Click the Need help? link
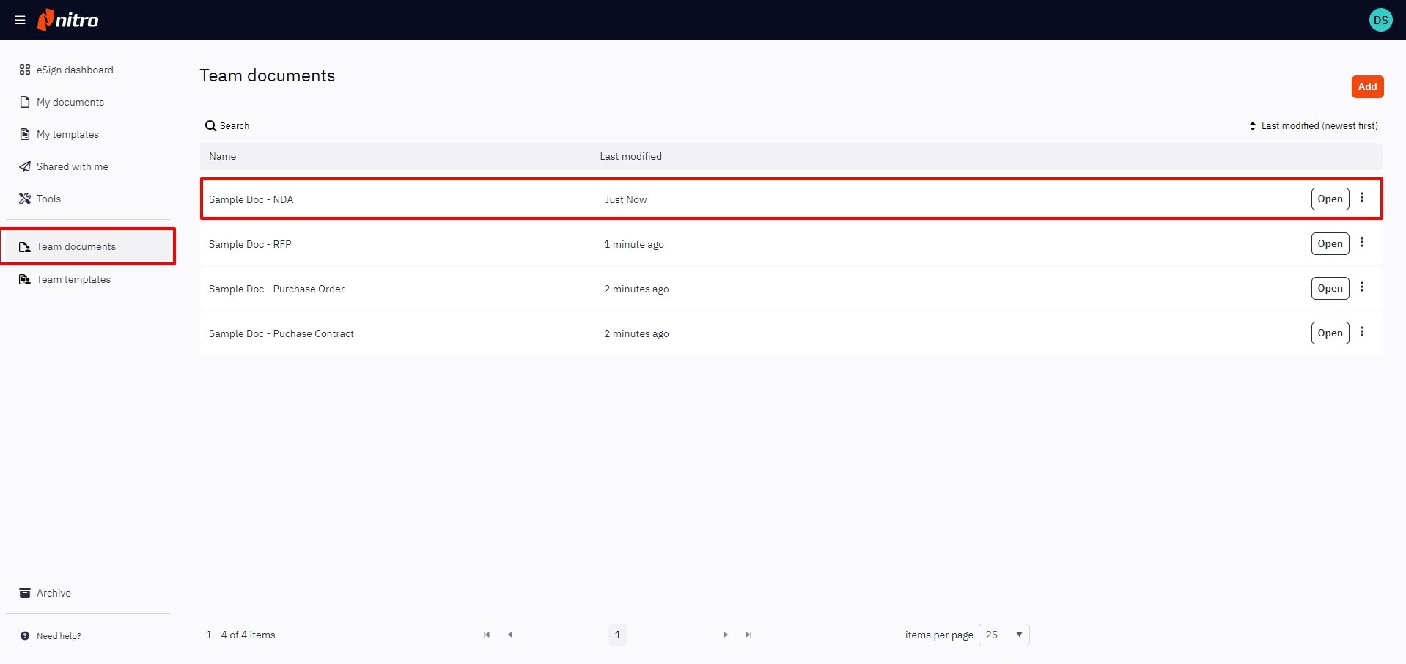 (x=59, y=636)
